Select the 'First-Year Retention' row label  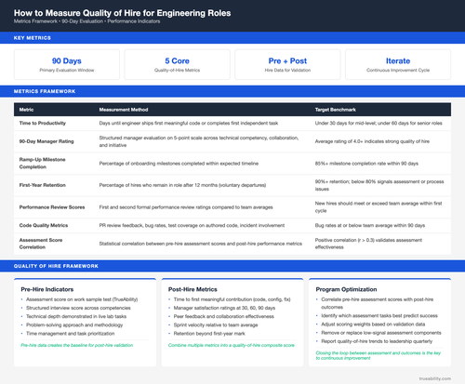tap(43, 185)
